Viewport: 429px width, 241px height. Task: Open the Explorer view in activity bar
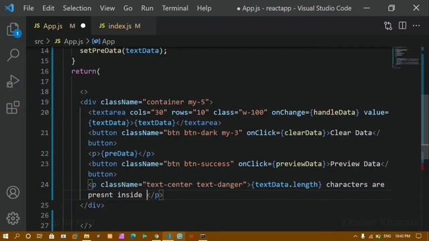tap(13, 29)
